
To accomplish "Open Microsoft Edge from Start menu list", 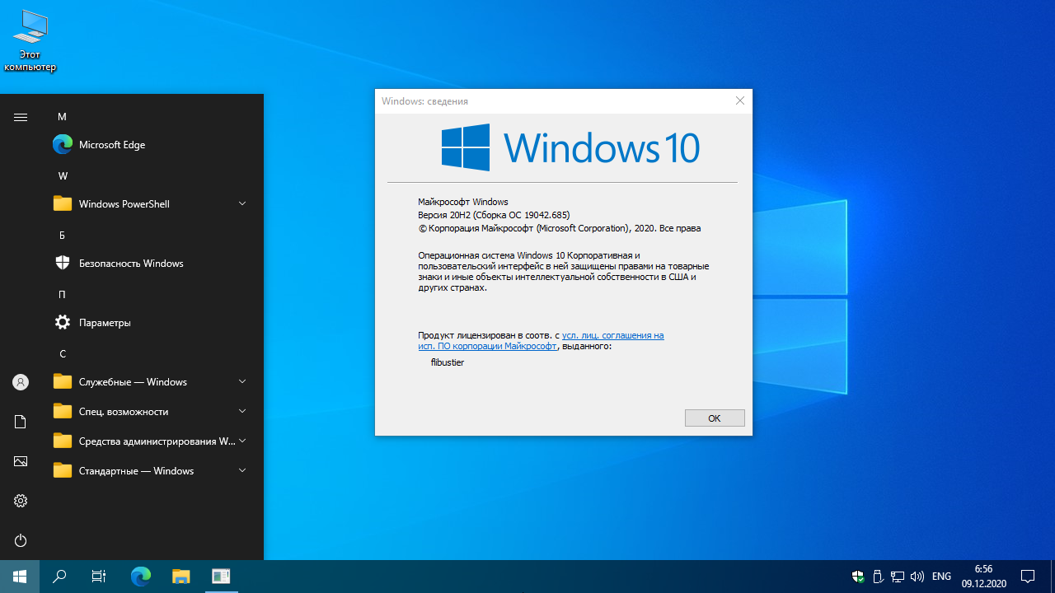I will click(x=111, y=145).
